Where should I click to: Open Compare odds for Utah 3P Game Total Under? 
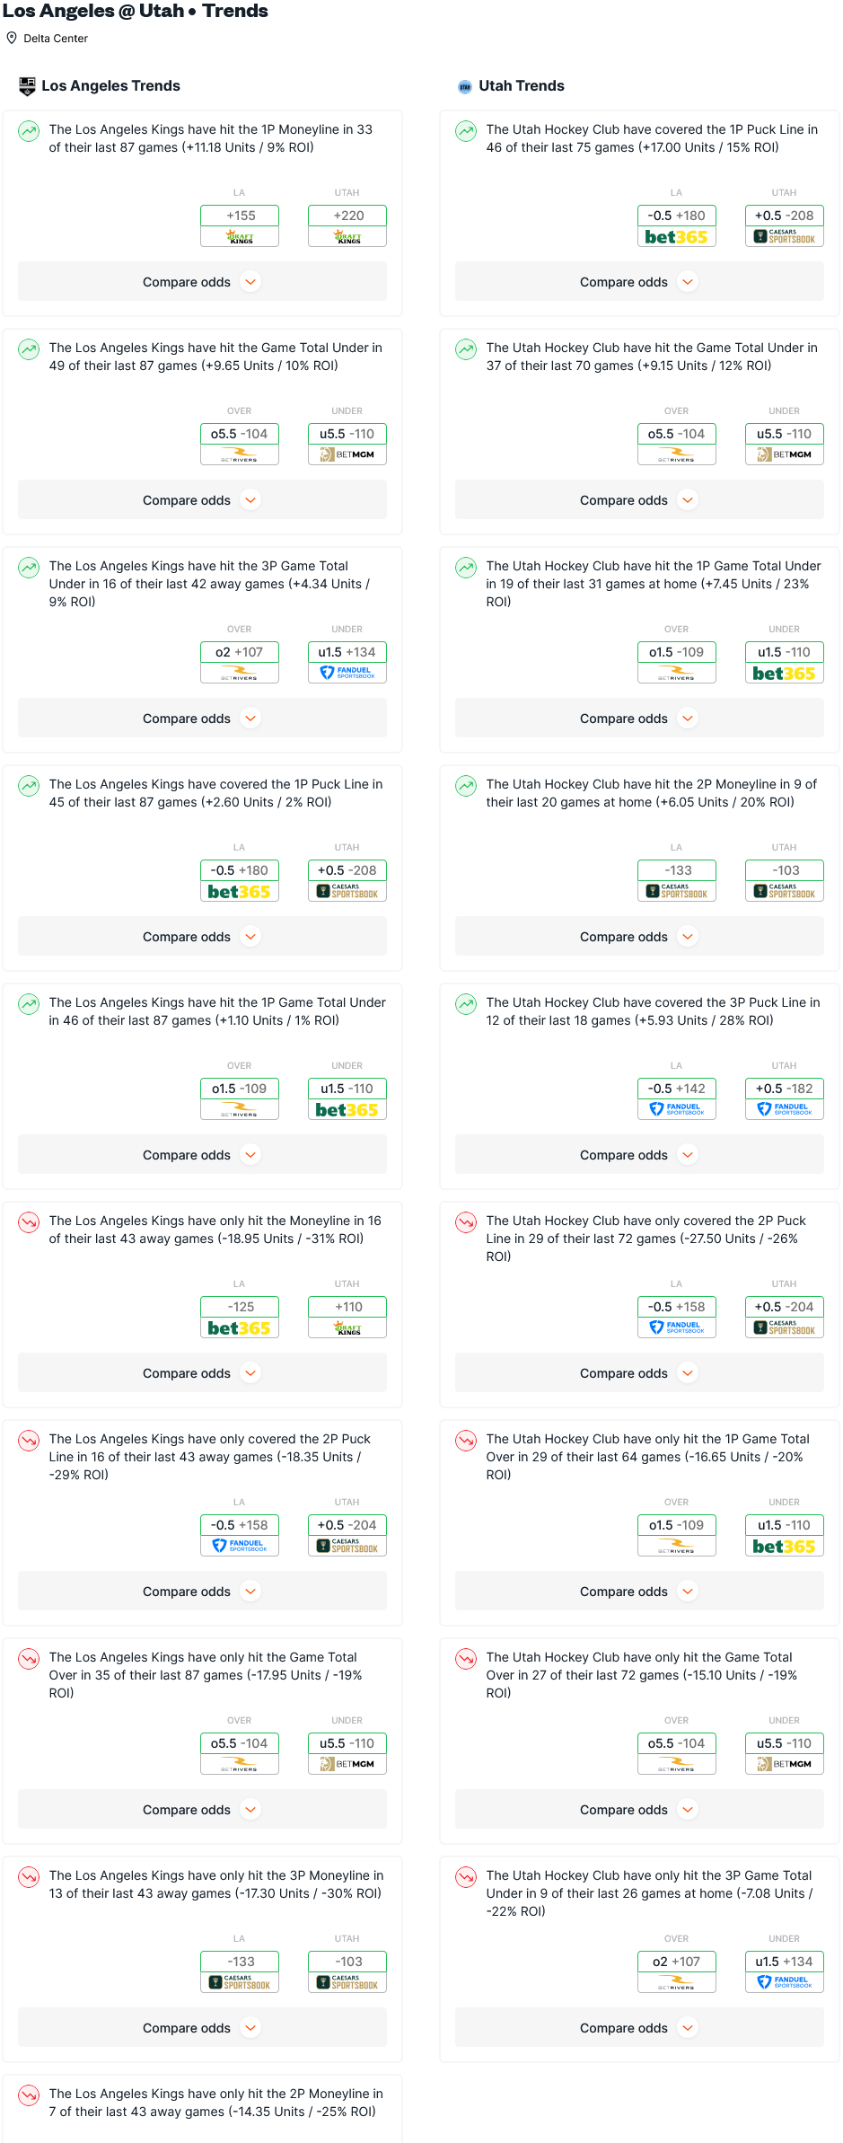[639, 2027]
